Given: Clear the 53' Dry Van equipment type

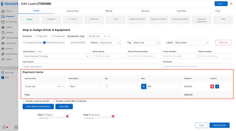Looking at the screenshot, I should click(x=105, y=36).
